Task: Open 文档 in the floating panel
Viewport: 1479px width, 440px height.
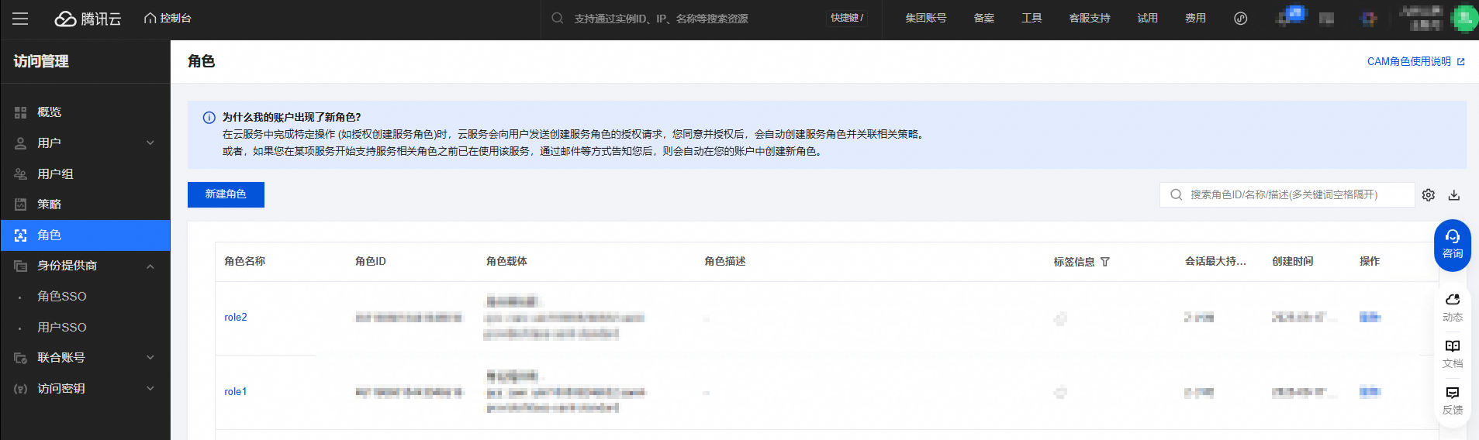Action: [1453, 354]
